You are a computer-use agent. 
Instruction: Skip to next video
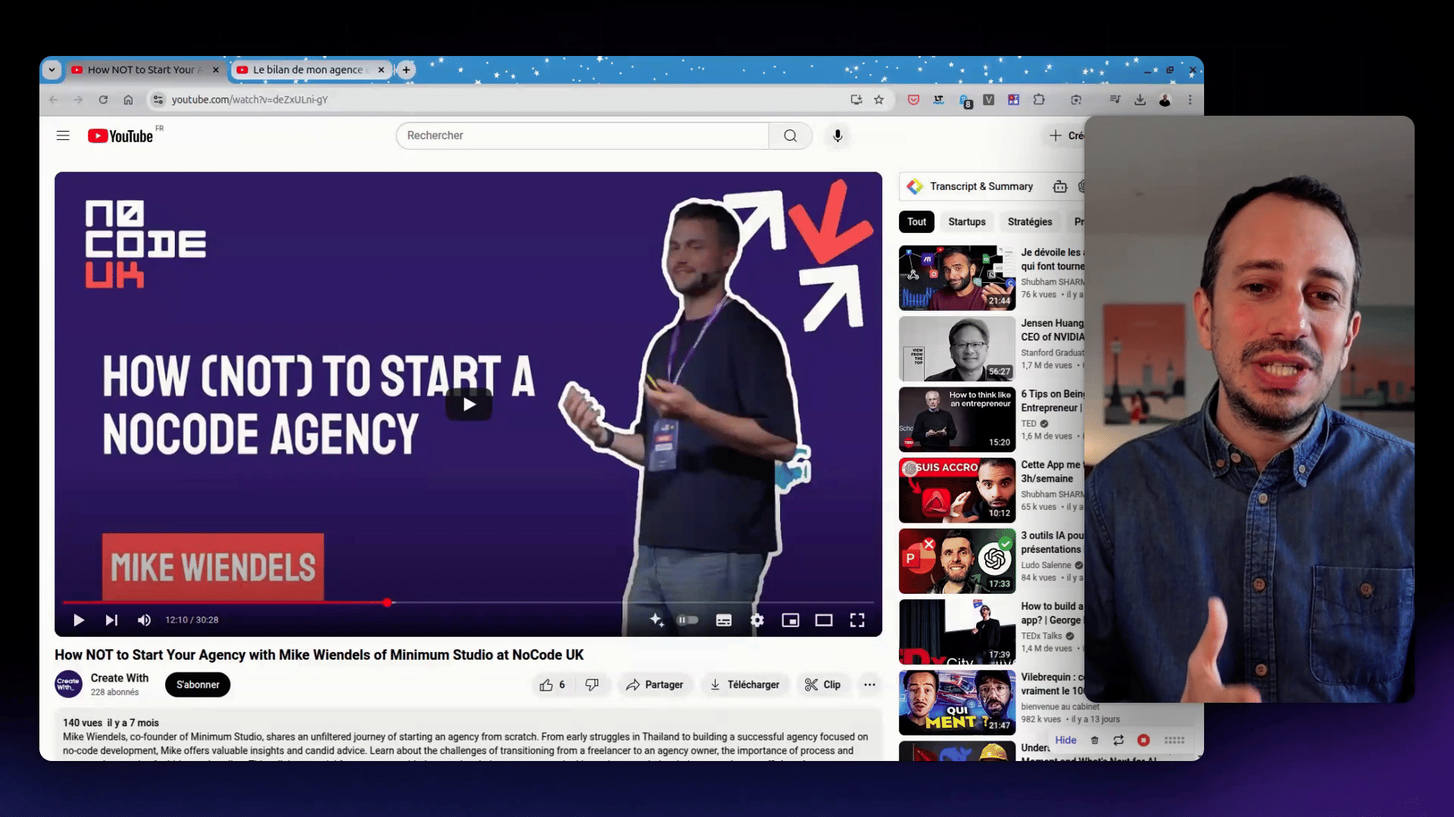coord(111,620)
